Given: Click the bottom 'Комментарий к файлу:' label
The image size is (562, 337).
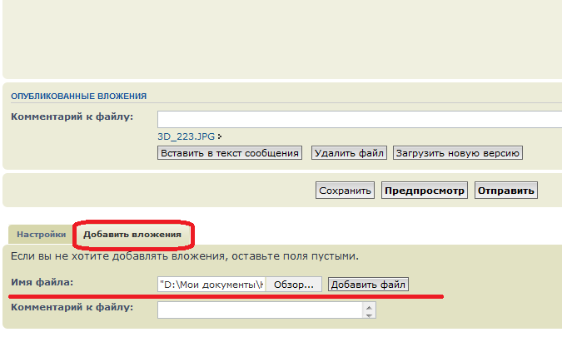Looking at the screenshot, I should 72,307.
